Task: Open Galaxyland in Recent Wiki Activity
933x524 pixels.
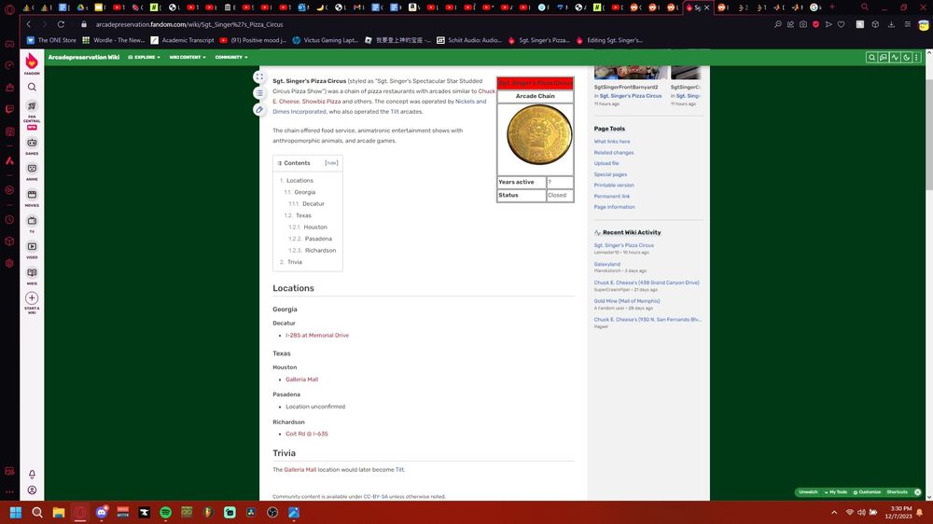Action: (x=607, y=264)
